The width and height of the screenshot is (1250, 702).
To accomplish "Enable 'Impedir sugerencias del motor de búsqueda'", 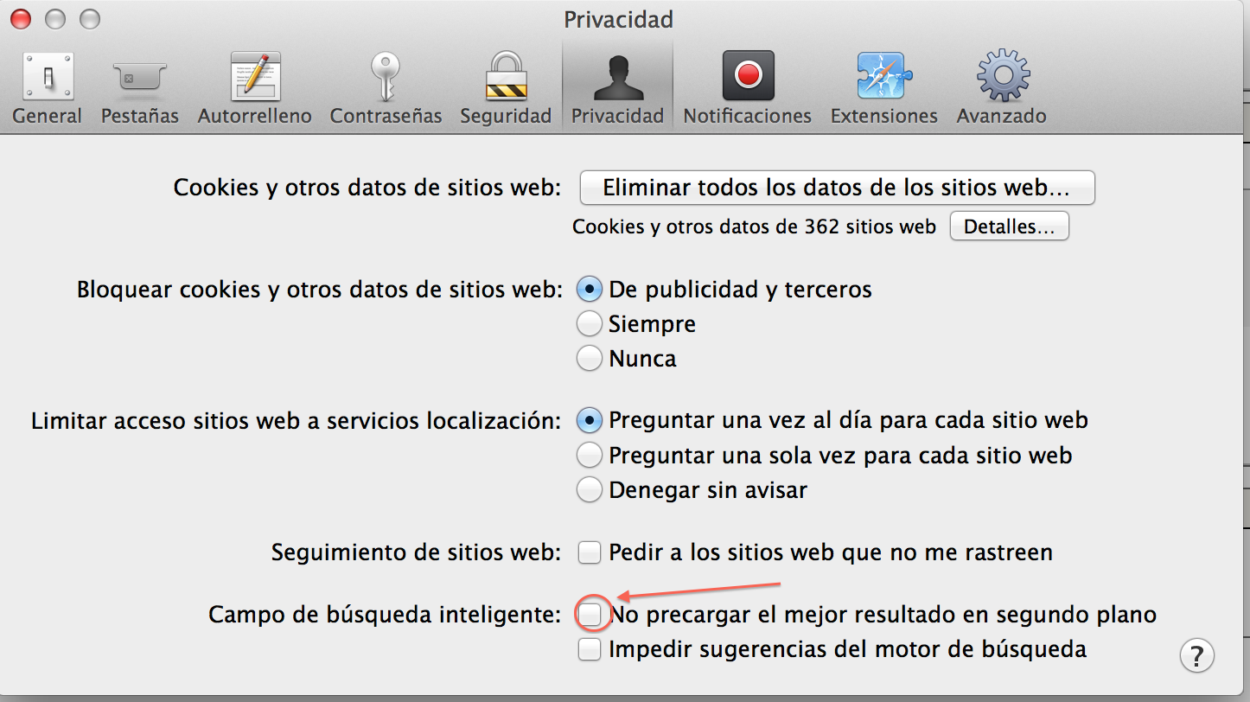I will coord(589,649).
